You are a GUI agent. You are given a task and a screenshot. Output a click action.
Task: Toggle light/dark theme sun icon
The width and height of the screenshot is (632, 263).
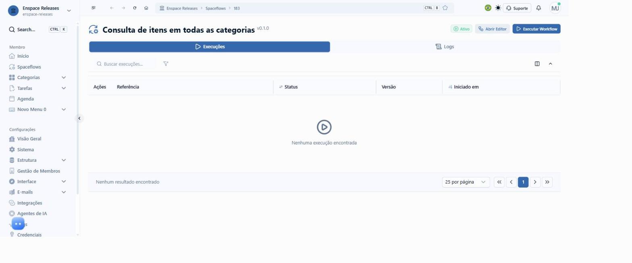[x=498, y=8]
